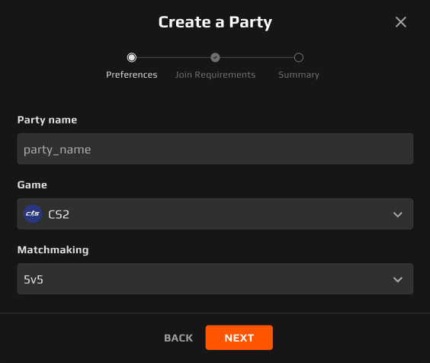Close the Create a Party dialog
Screen dimensions: 430x363
coord(401,22)
